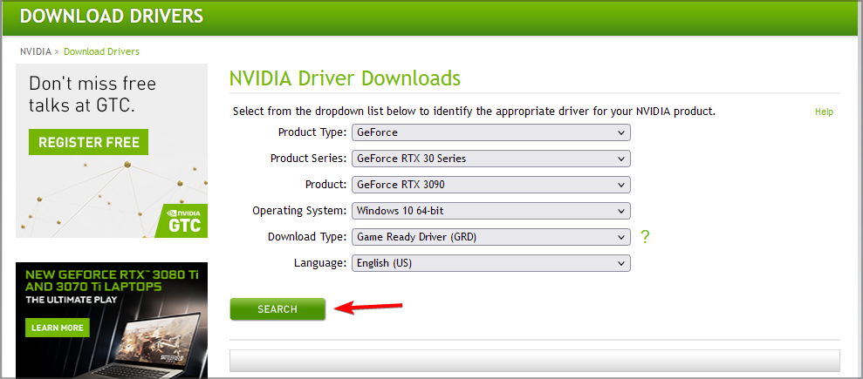The image size is (863, 379).
Task: Expand the Product dropdown showing GeForce RTX 3090
Action: pos(491,185)
